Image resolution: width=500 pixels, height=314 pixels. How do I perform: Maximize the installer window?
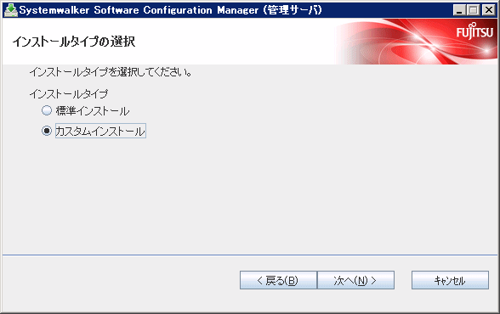pos(474,10)
